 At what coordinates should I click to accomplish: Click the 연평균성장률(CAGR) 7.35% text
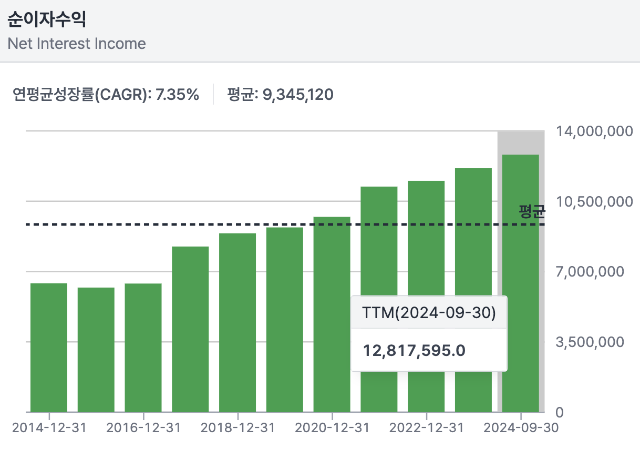coord(106,95)
